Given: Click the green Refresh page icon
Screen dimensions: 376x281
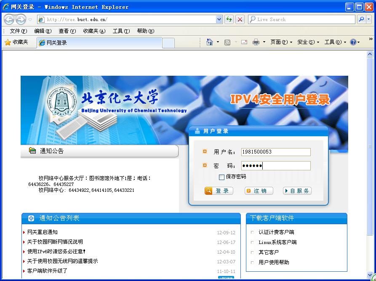Looking at the screenshot, I should click(x=229, y=19).
